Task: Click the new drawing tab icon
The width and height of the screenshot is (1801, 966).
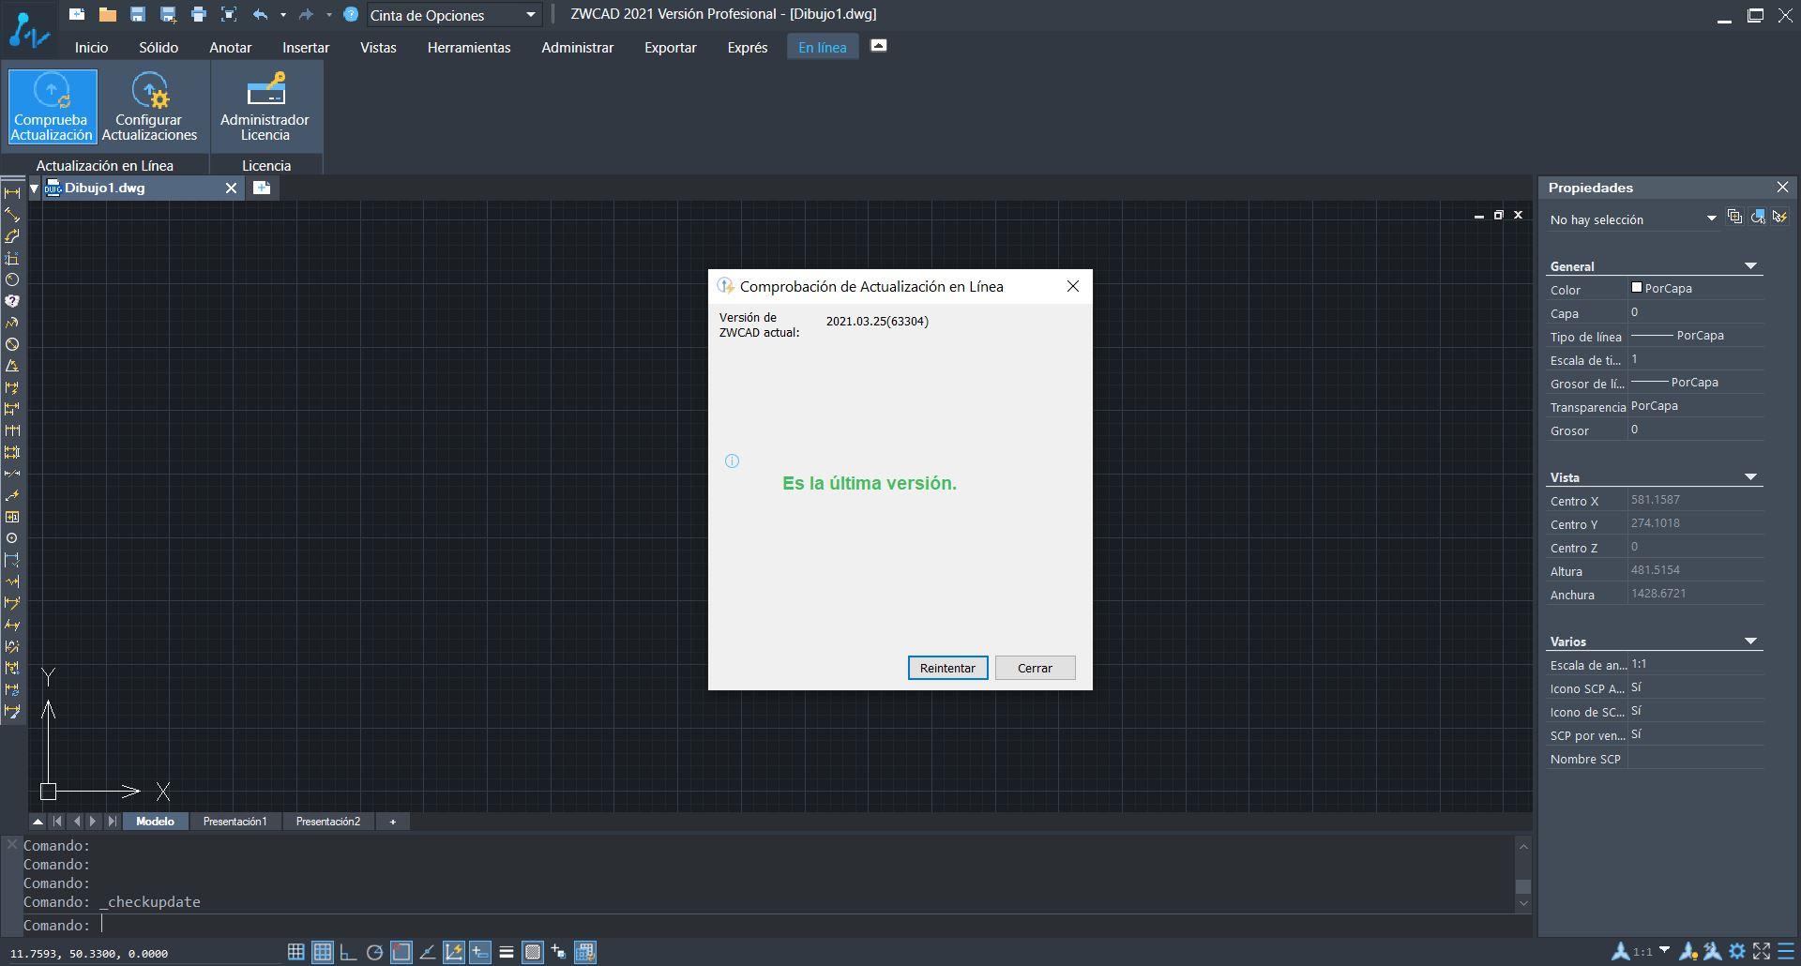Action: (x=262, y=189)
